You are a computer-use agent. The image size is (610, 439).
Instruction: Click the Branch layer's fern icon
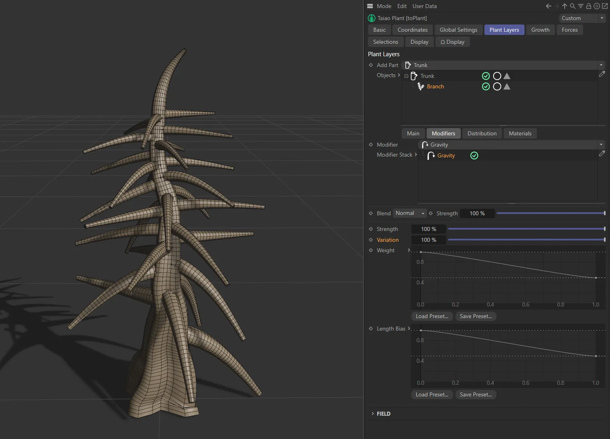(420, 86)
